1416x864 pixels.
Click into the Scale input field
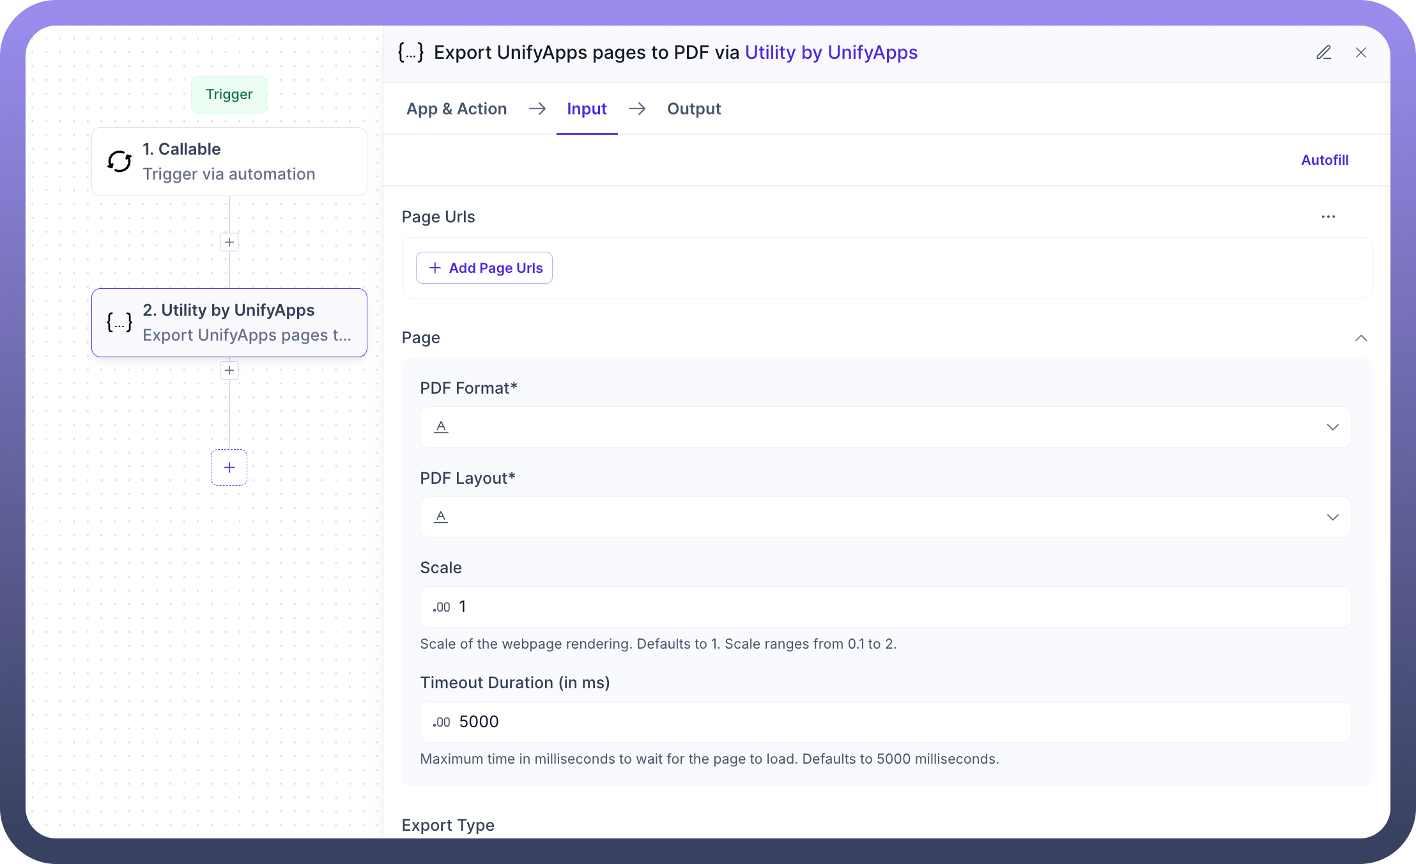pyautogui.click(x=895, y=606)
